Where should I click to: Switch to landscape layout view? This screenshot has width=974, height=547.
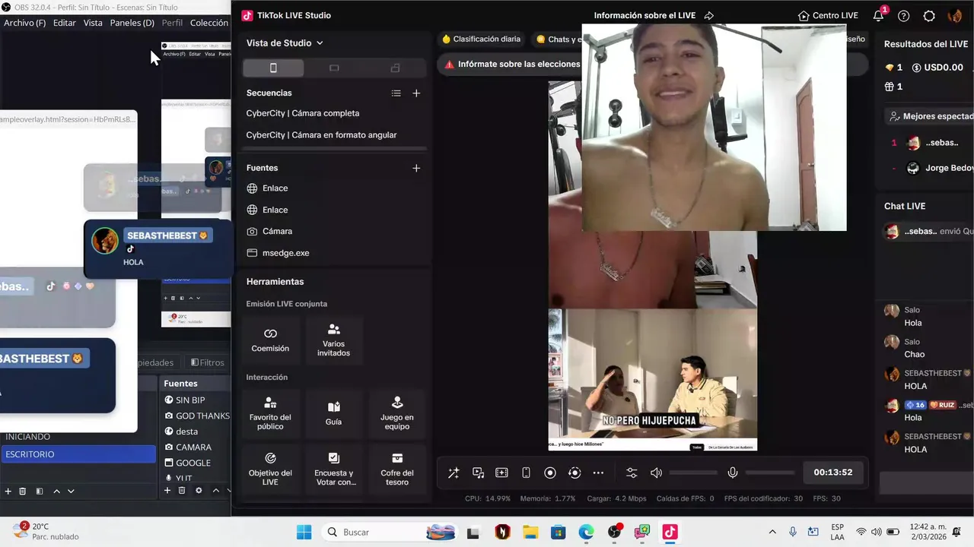(x=334, y=68)
